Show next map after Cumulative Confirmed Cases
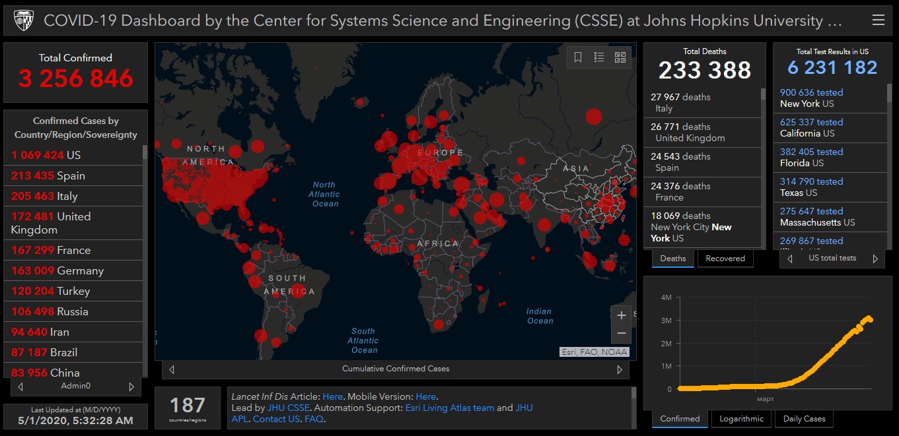The width and height of the screenshot is (899, 436). coord(620,369)
